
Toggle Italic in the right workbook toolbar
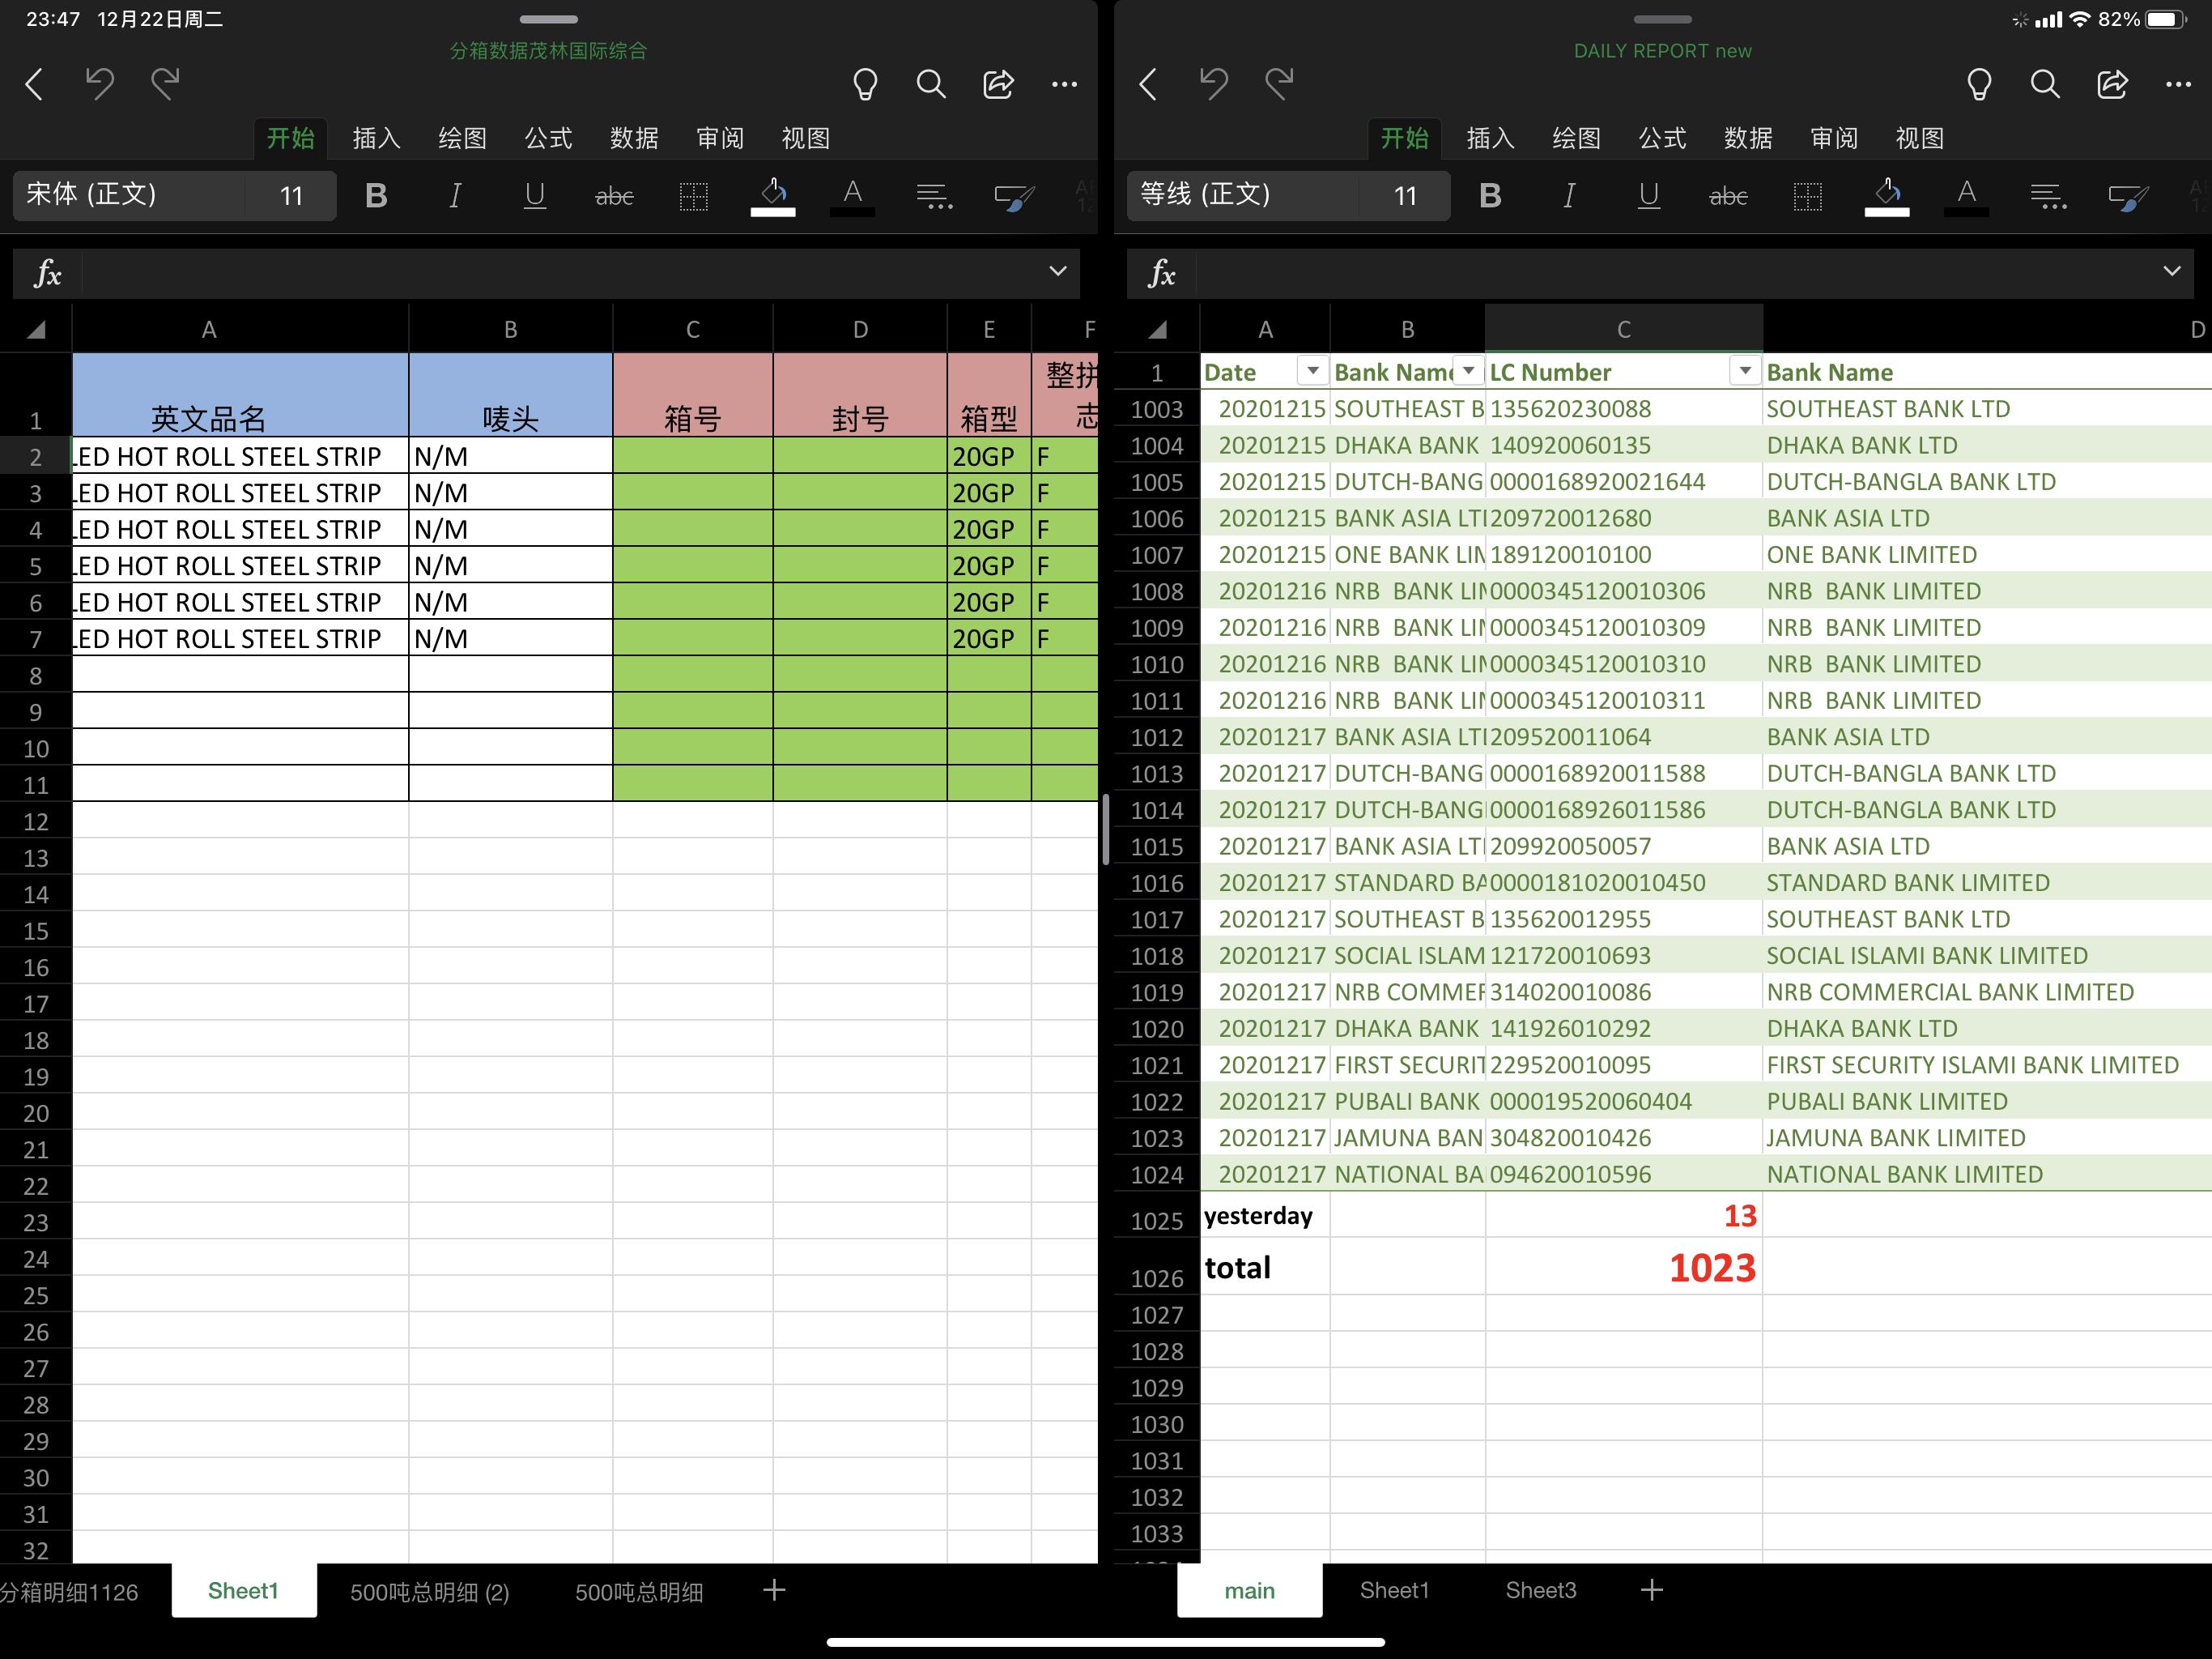1569,196
